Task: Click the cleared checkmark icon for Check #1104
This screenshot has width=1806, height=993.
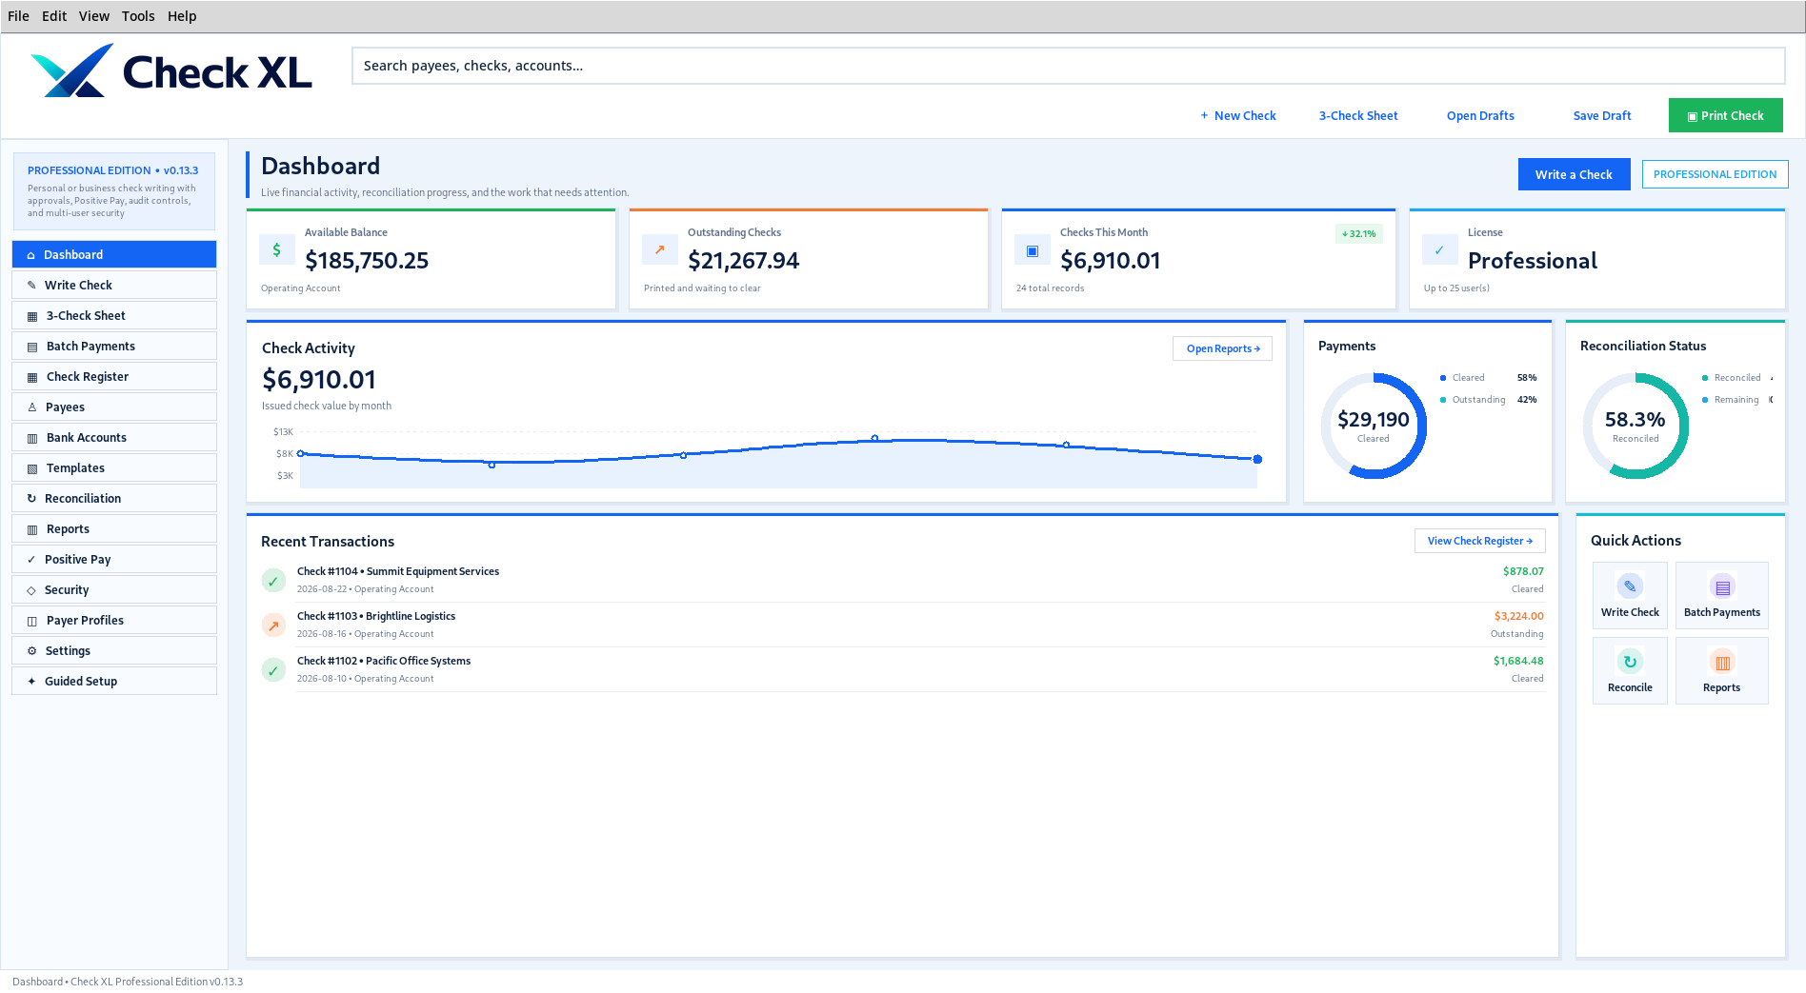Action: (x=273, y=581)
